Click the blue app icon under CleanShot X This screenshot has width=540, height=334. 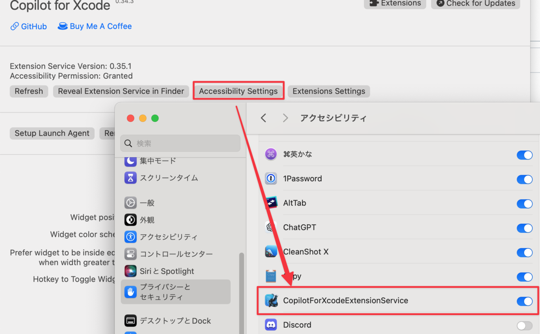(x=271, y=276)
